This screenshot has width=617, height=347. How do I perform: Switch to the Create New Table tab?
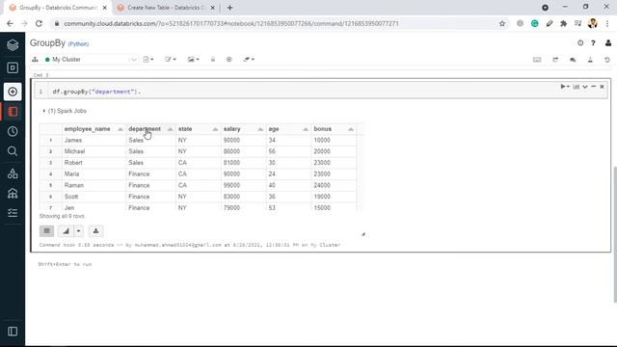click(165, 8)
